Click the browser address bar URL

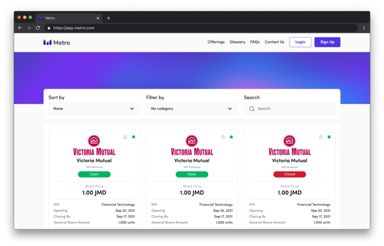pos(74,28)
